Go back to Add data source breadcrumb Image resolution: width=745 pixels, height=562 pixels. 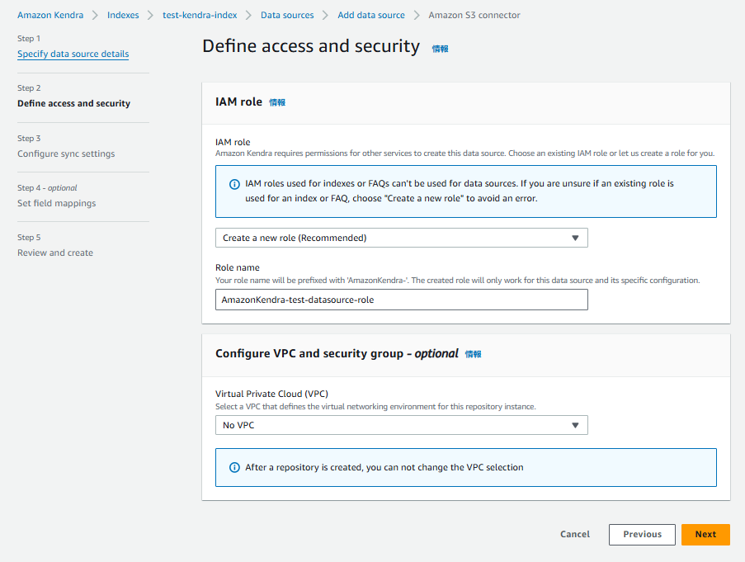(x=371, y=15)
